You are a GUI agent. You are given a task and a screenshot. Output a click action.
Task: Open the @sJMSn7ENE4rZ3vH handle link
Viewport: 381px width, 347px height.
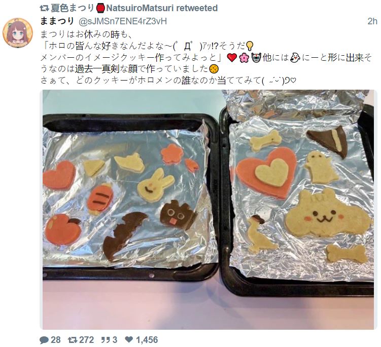pos(123,21)
